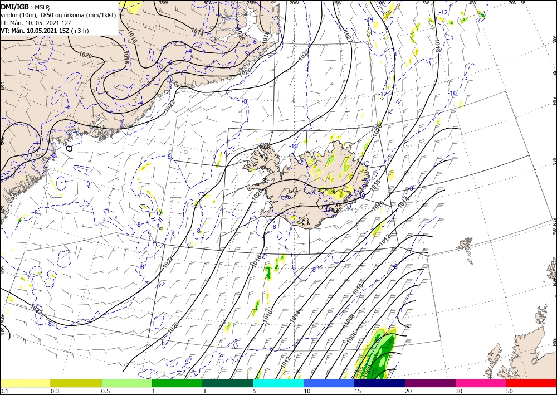Click the legend value '50'
Image resolution: width=557 pixels, height=395 pixels.
click(510, 391)
